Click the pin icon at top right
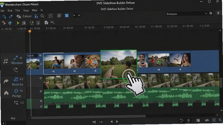This screenshot has height=125, width=223. click(x=218, y=13)
